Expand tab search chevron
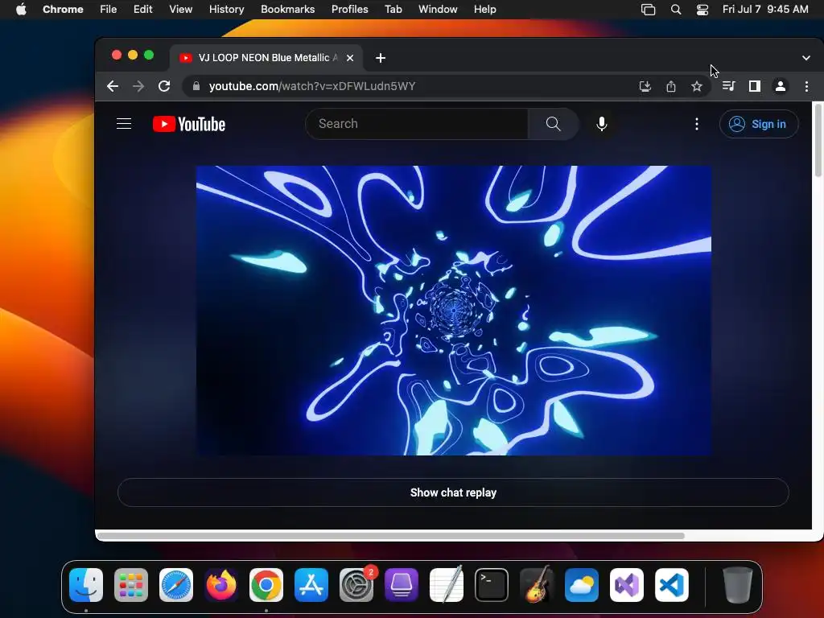The width and height of the screenshot is (824, 618). click(x=806, y=58)
